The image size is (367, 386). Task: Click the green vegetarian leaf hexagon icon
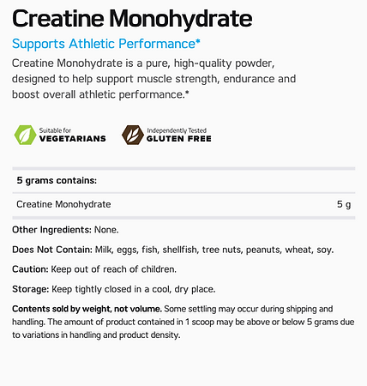click(25, 135)
